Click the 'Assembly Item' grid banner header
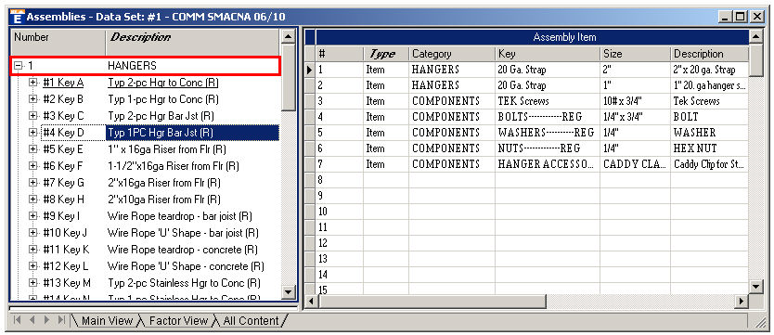 click(x=532, y=37)
